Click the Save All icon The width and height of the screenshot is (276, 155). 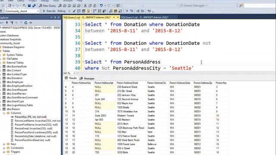click(x=34, y=6)
